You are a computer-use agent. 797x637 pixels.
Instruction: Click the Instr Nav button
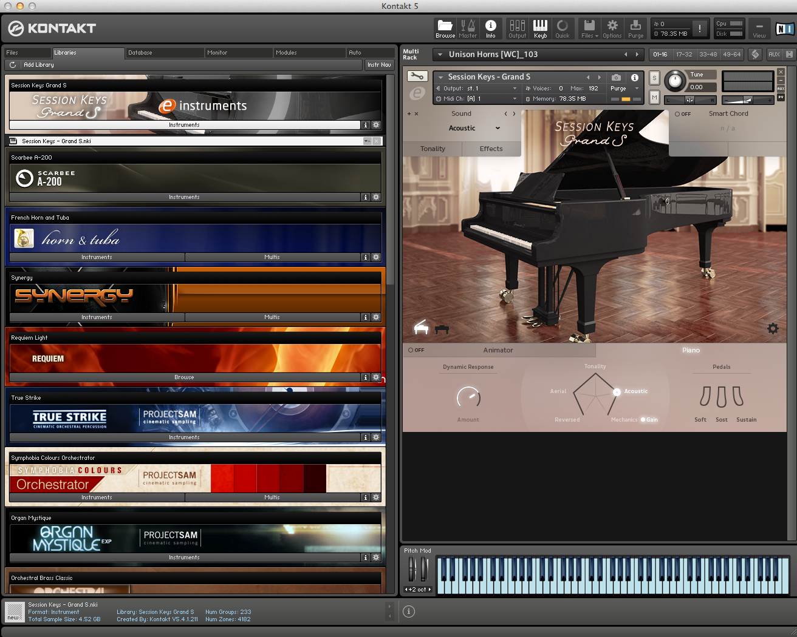(x=379, y=65)
